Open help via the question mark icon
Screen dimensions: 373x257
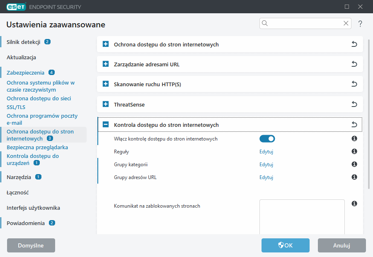360,24
